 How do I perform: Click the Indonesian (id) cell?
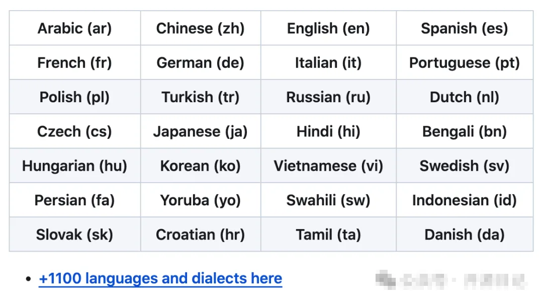465,200
